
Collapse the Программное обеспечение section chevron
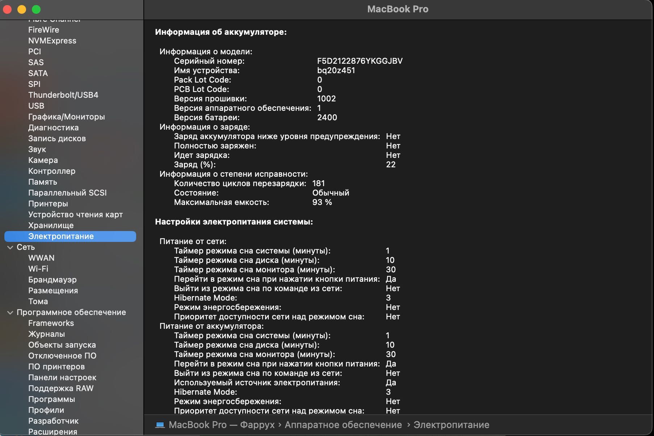tap(10, 313)
